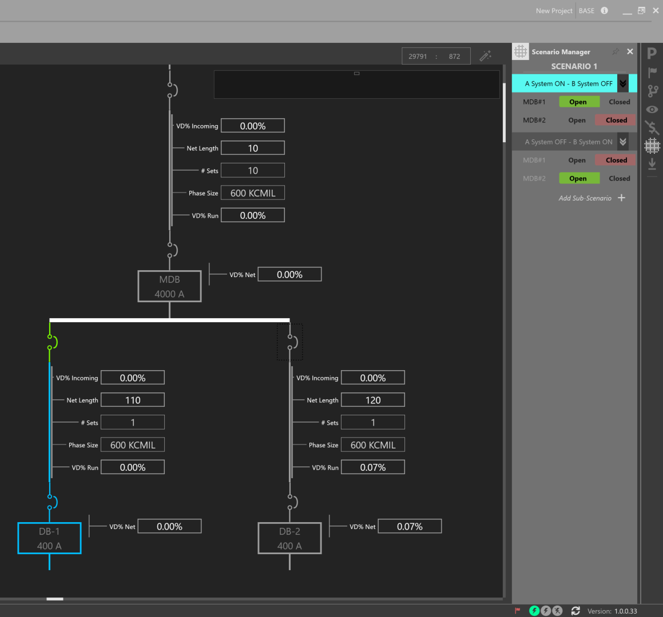Set MDB#1 to Closed in the active scenario

click(619, 101)
